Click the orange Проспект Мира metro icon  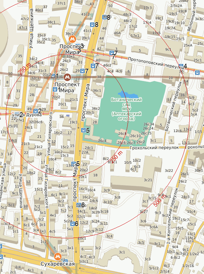coord(71,39)
